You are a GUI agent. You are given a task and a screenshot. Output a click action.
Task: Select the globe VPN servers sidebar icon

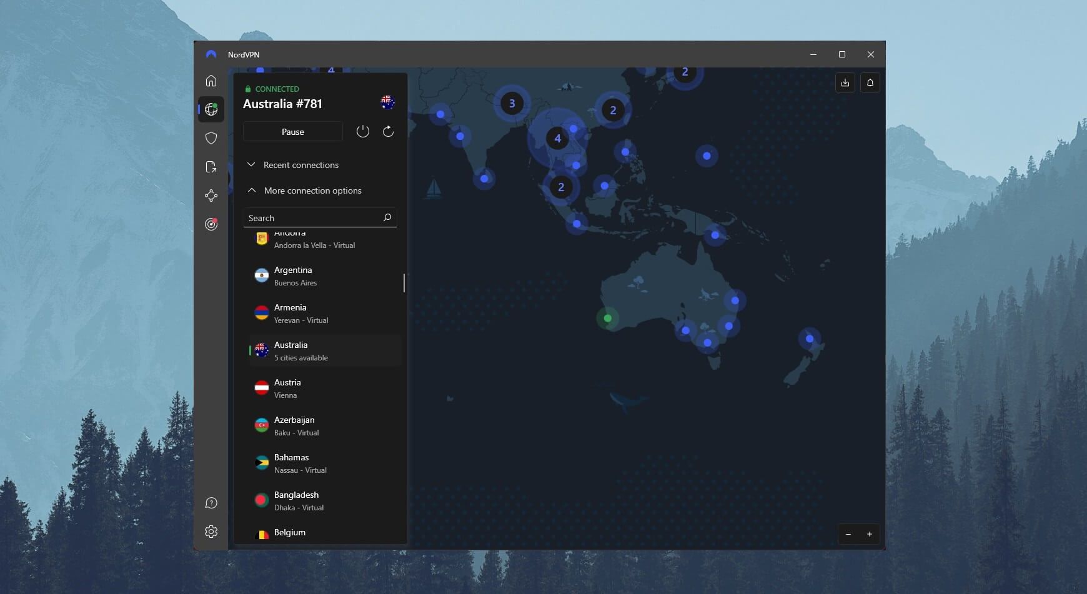click(211, 109)
